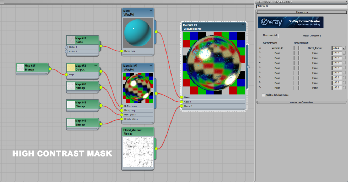The width and height of the screenshot is (348, 182).
Task: Click the Material #8 coat material button
Action: coord(277,48)
